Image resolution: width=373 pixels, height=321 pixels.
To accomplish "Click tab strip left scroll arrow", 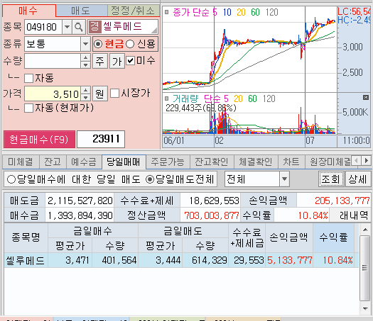I will [356, 161].
